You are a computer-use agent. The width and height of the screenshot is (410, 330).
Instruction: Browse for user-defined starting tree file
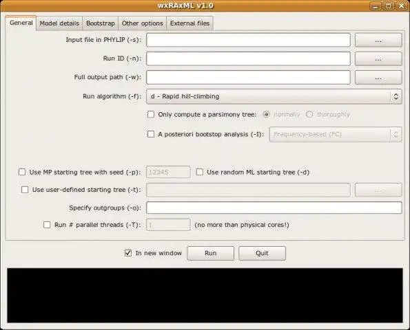pos(378,190)
